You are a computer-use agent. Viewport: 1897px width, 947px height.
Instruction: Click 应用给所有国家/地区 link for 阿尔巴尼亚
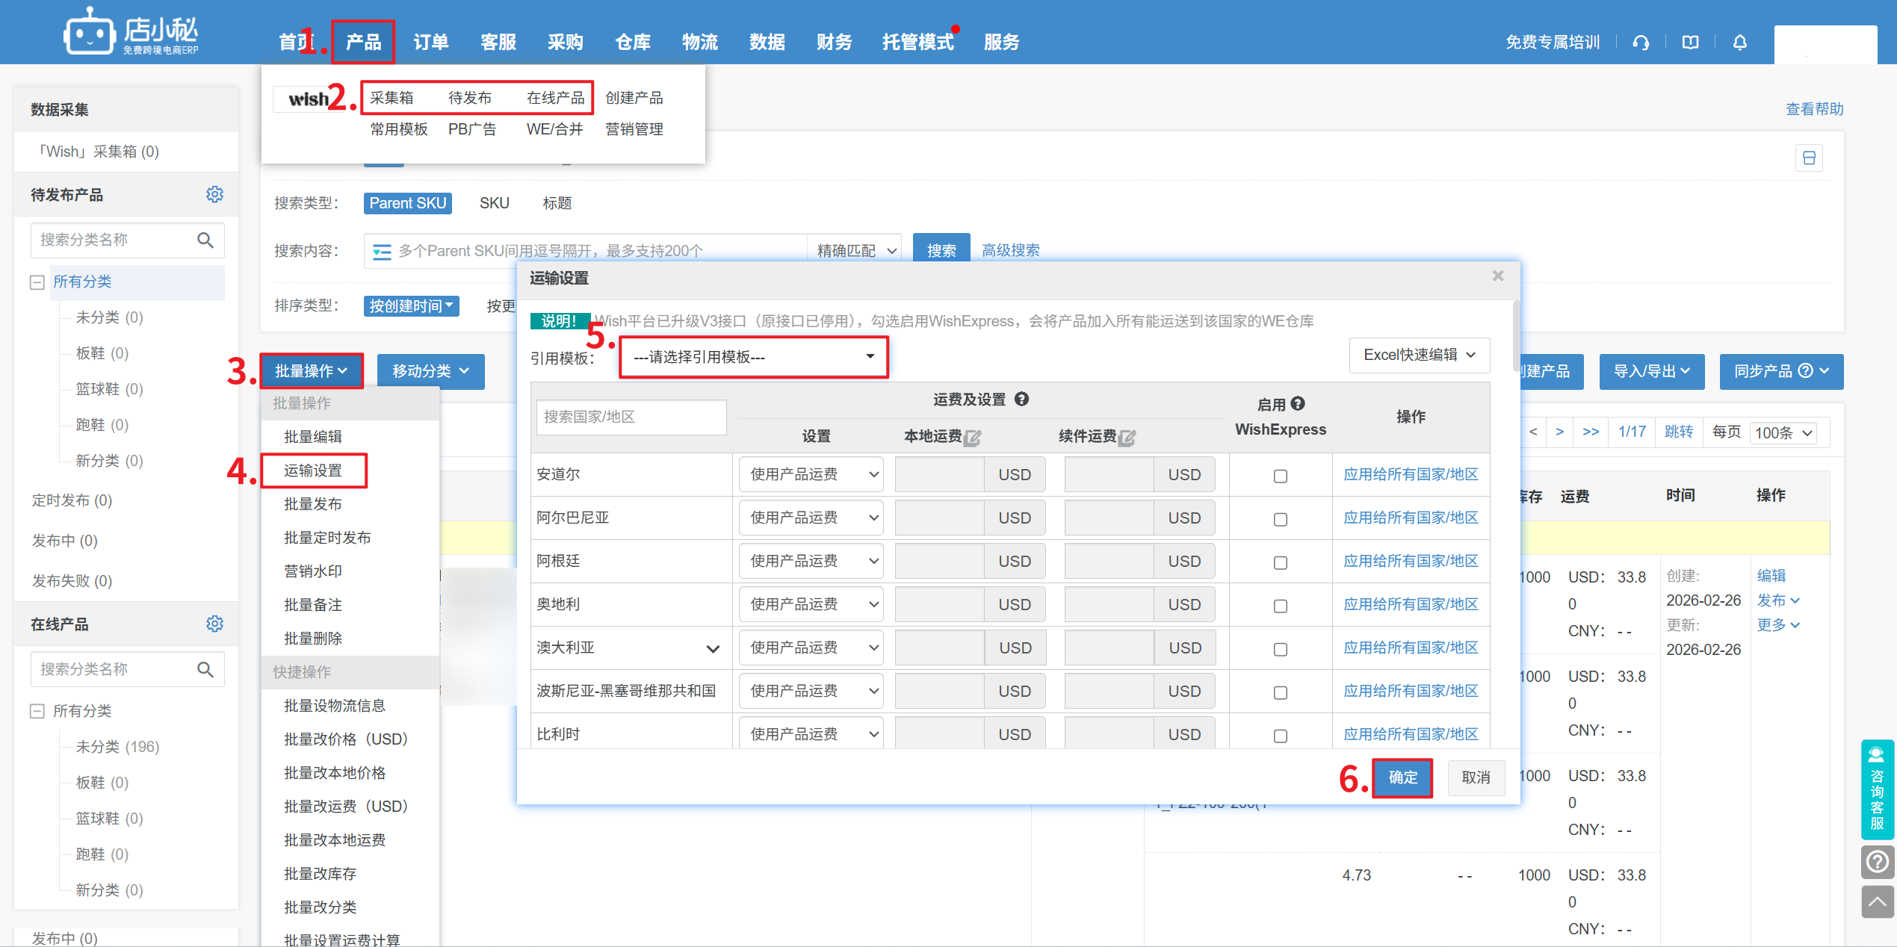[x=1410, y=518]
